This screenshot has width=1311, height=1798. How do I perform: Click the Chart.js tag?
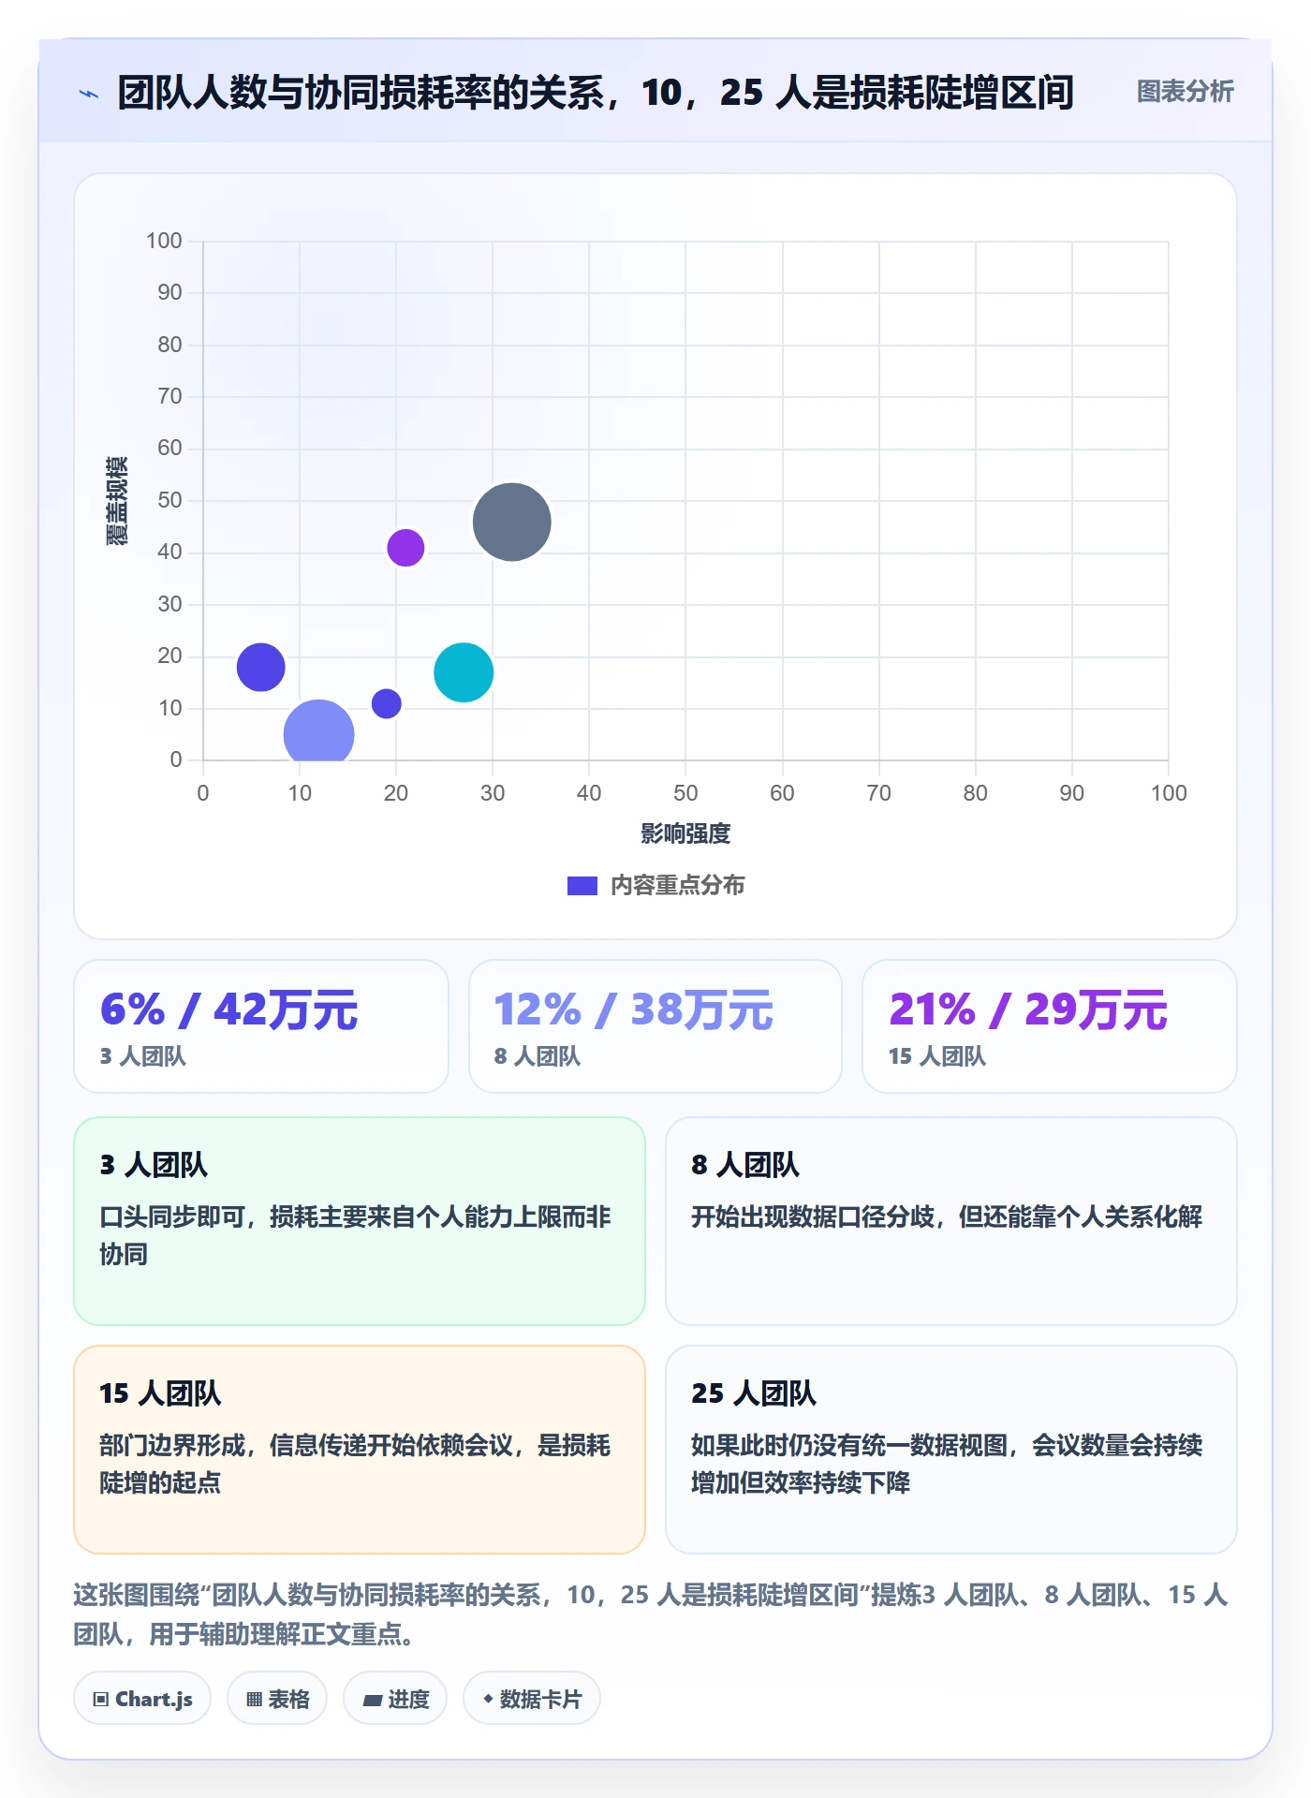(x=142, y=1699)
